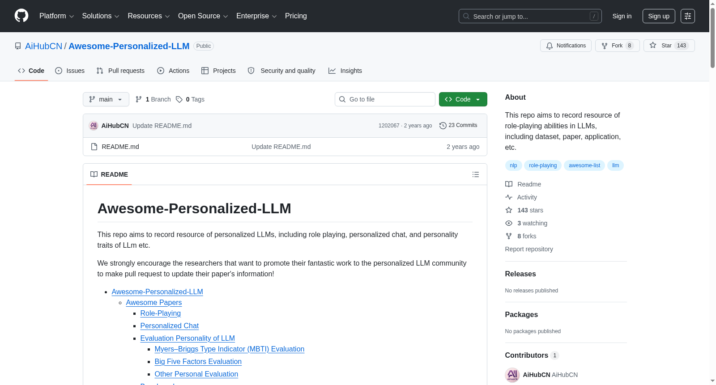This screenshot has width=716, height=385.
Task: Switch to the Actions tab
Action: 173,71
